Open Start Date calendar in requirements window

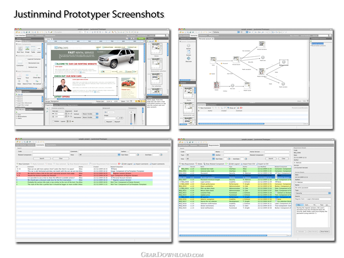(229, 159)
